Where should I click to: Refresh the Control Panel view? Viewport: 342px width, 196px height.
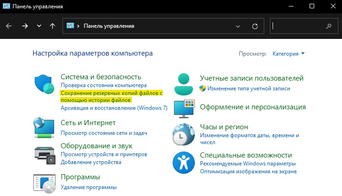coord(255,26)
